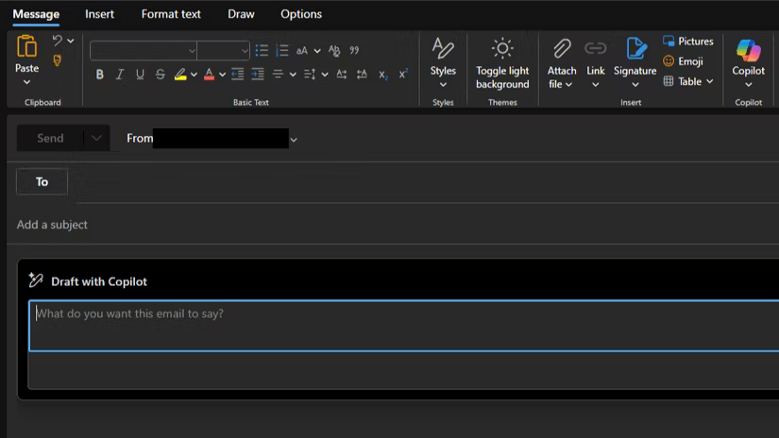Image resolution: width=779 pixels, height=438 pixels.
Task: Insert a quote block
Action: pos(354,50)
